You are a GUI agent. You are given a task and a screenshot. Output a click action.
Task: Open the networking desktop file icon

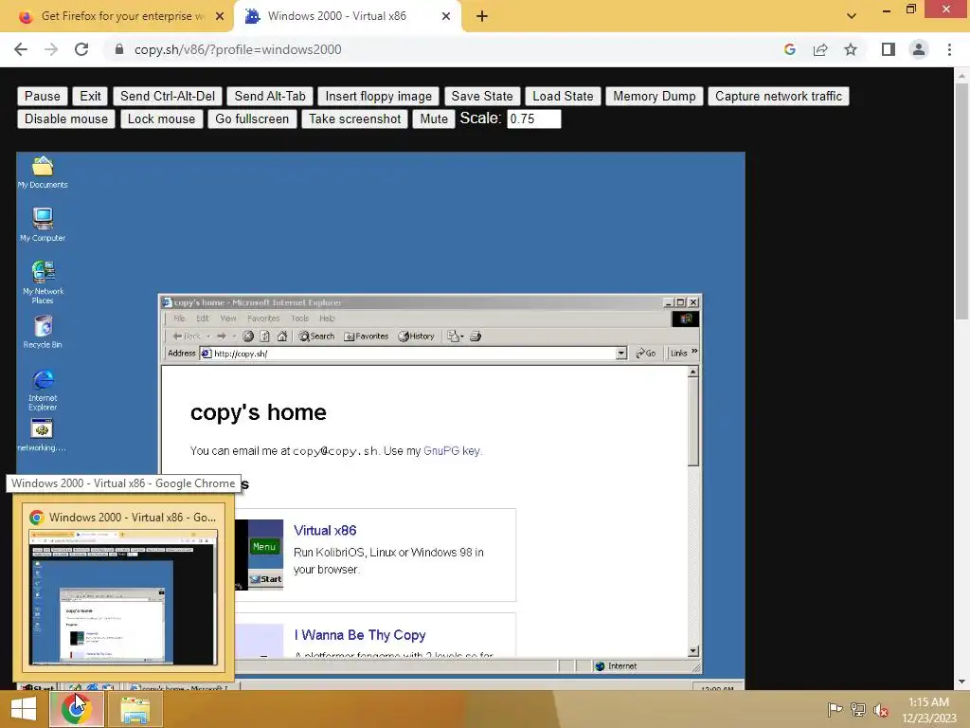click(42, 435)
